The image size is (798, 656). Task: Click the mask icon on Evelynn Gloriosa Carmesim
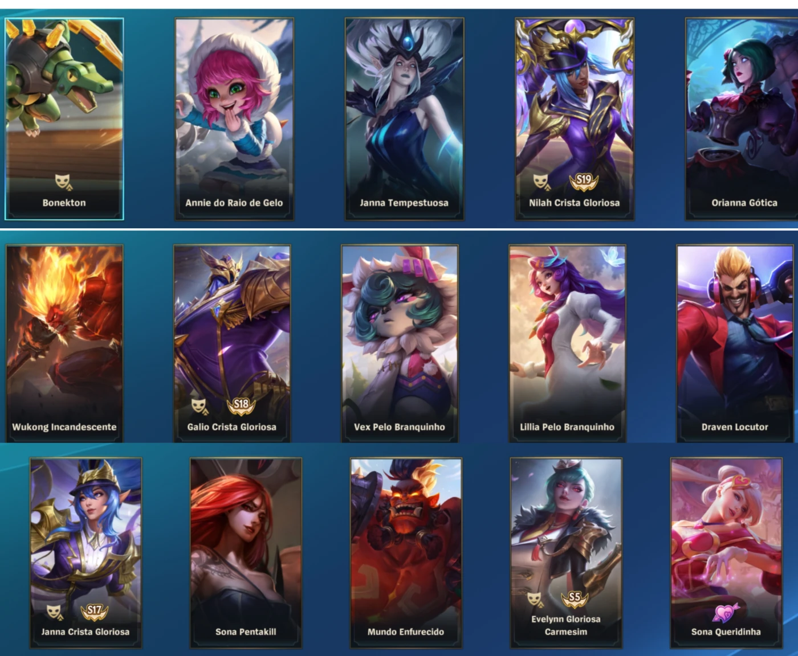pyautogui.click(x=535, y=599)
